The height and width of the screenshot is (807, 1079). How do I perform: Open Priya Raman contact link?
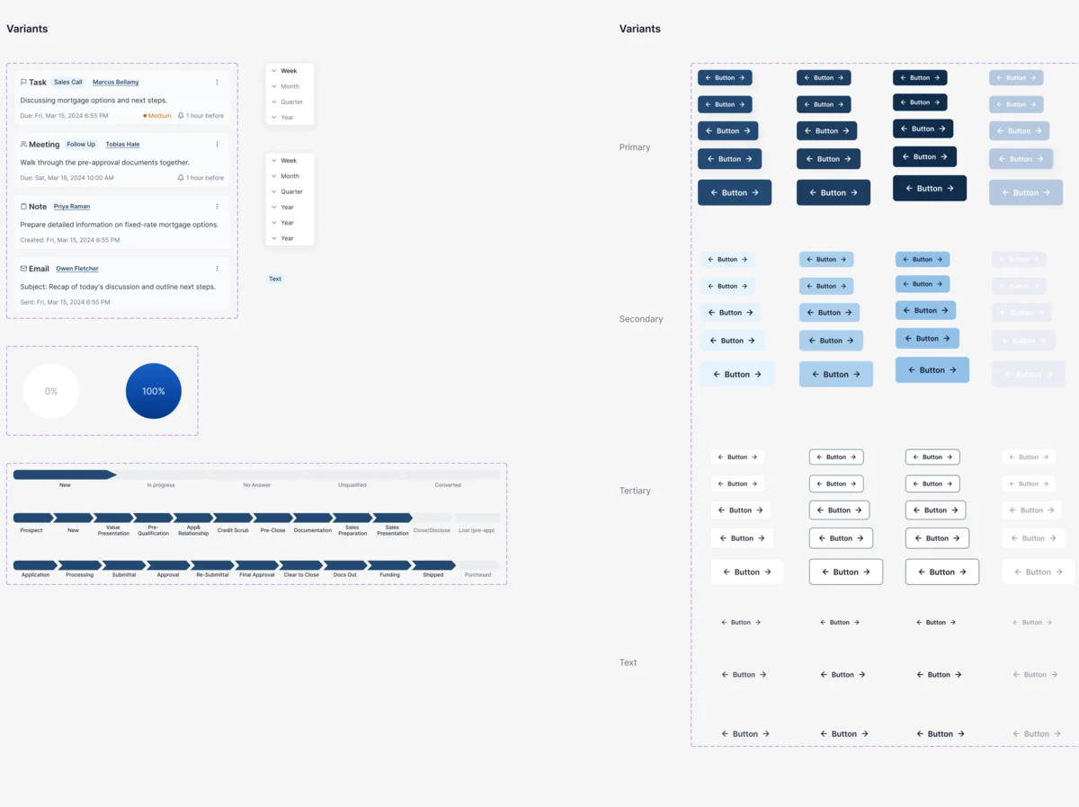point(72,207)
